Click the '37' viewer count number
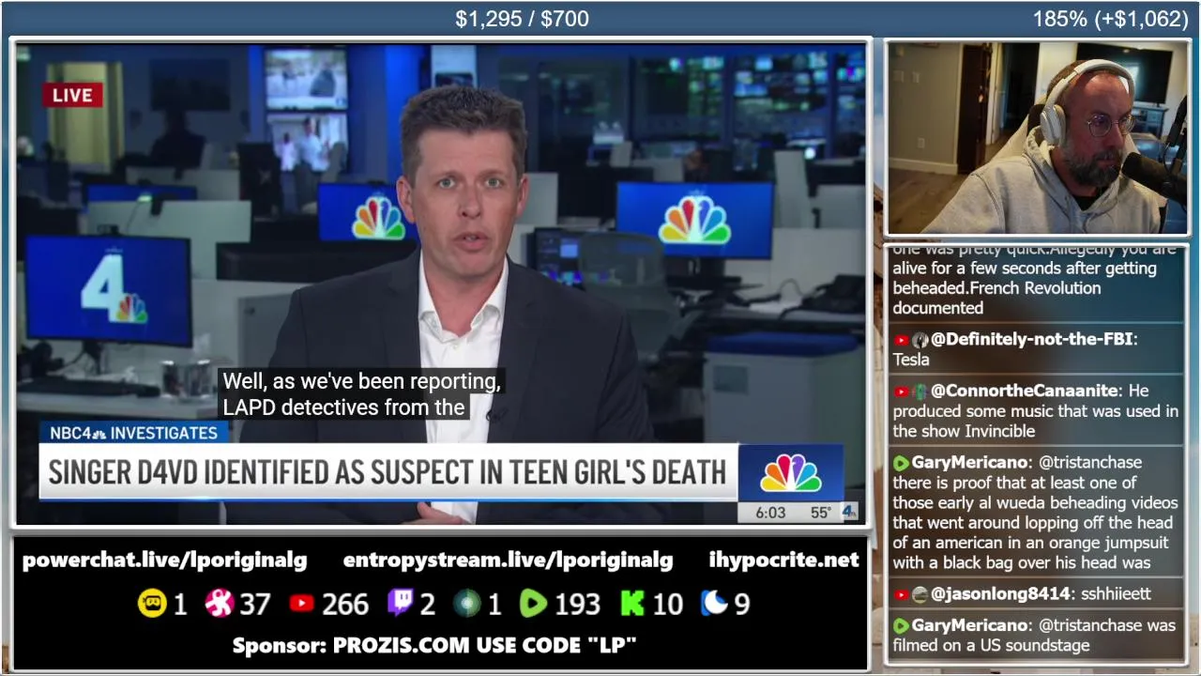 click(x=254, y=605)
